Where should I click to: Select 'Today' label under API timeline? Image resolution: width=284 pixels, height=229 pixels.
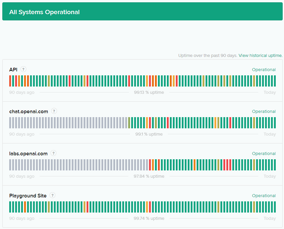click(270, 92)
